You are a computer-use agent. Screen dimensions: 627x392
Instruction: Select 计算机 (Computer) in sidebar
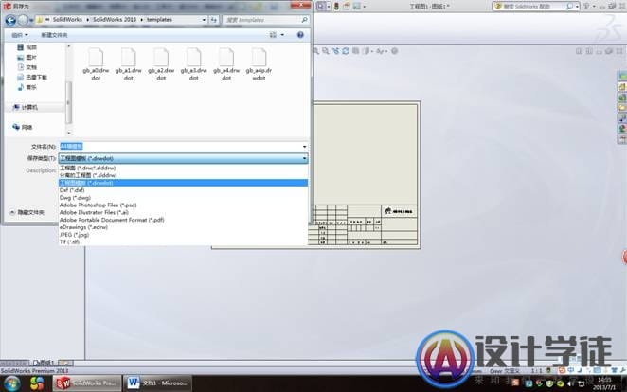26,108
